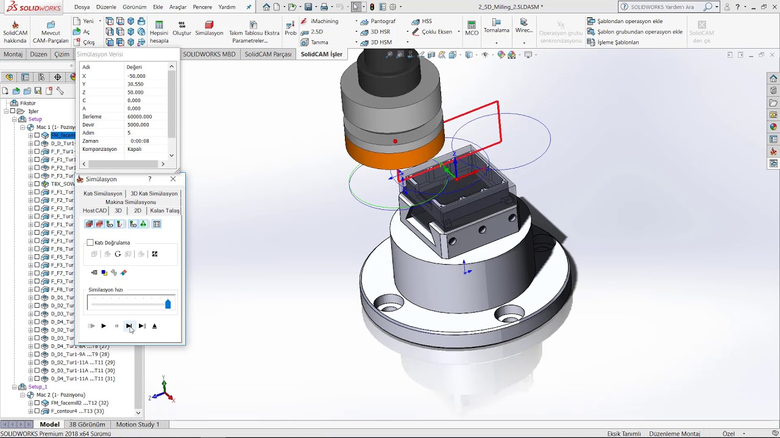
Task: Check the D_D2_Tur1-11A (29) checkbox
Action: 37,363
